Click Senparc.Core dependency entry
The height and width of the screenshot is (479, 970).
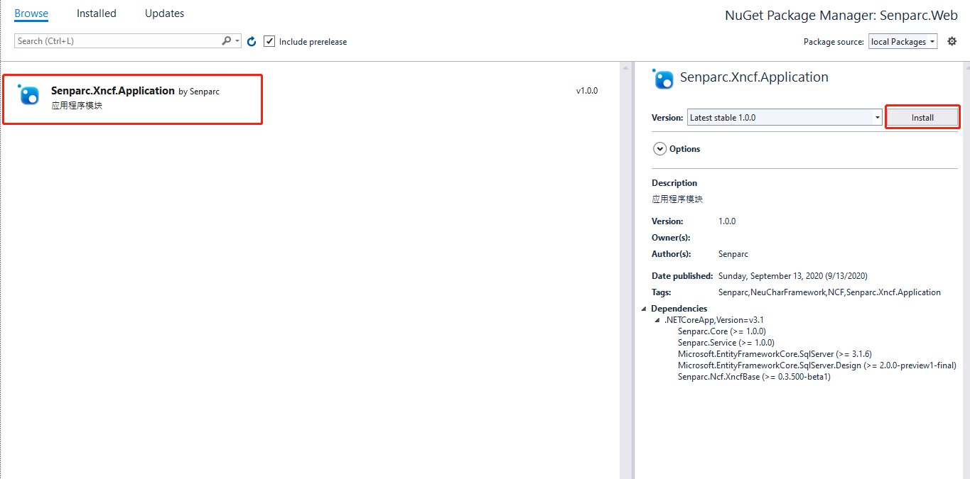click(722, 331)
